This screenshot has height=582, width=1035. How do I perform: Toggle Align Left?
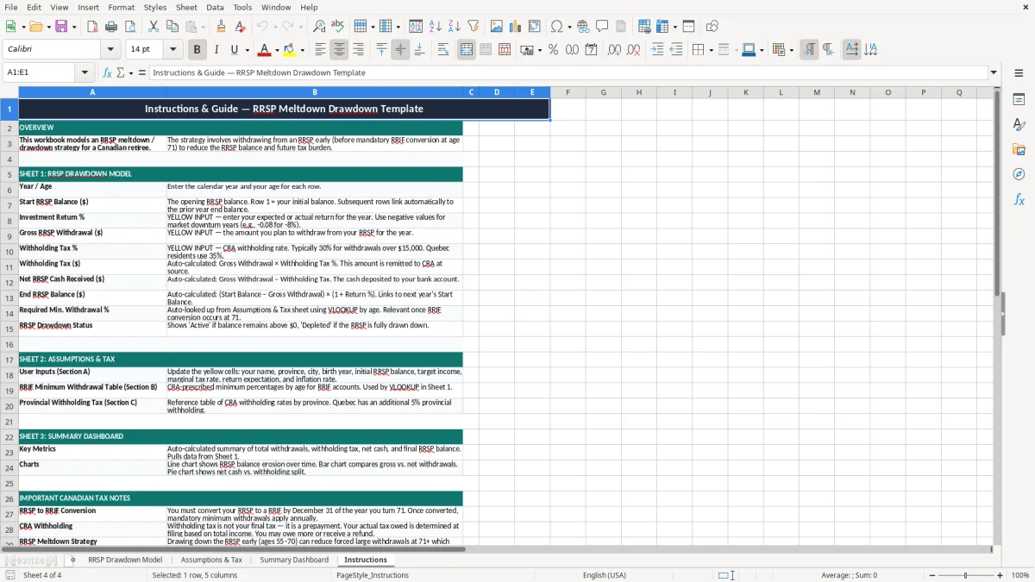(x=321, y=50)
